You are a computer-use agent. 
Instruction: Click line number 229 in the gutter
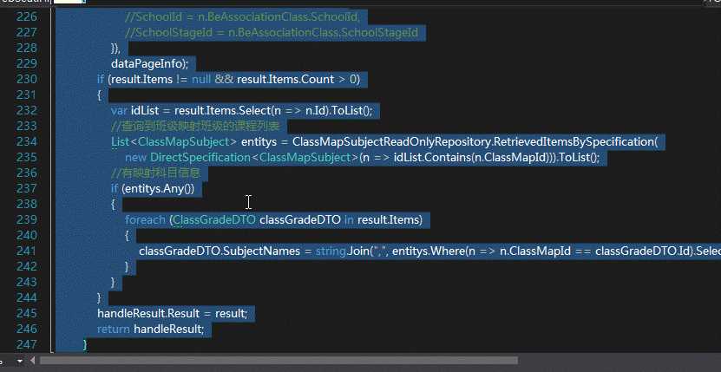[26, 63]
